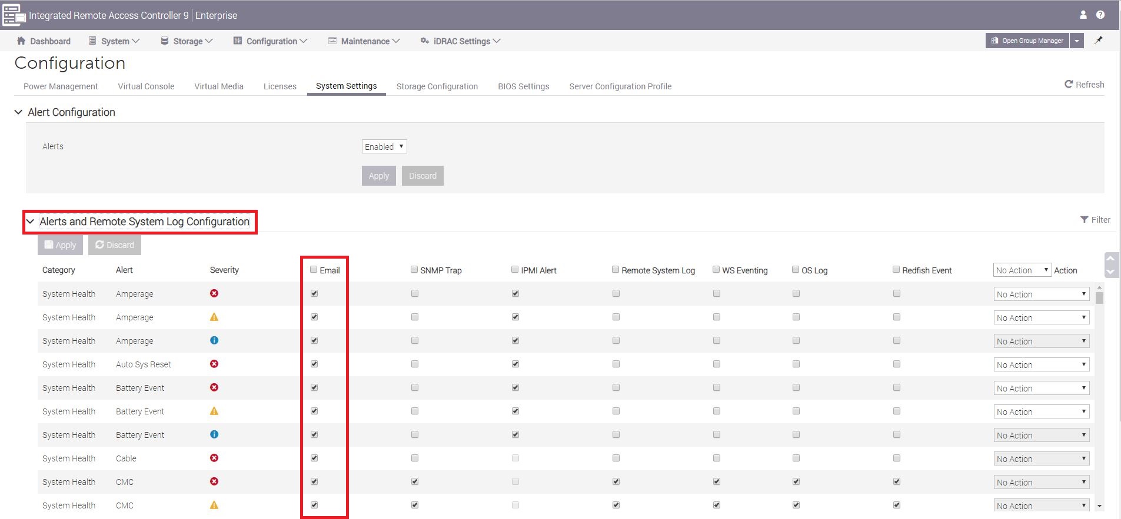The image size is (1121, 519).
Task: Open the Configuration menu
Action: pos(270,41)
